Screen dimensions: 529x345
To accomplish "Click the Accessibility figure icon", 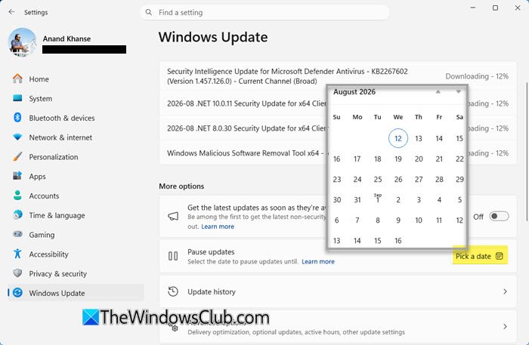I will (x=17, y=254).
